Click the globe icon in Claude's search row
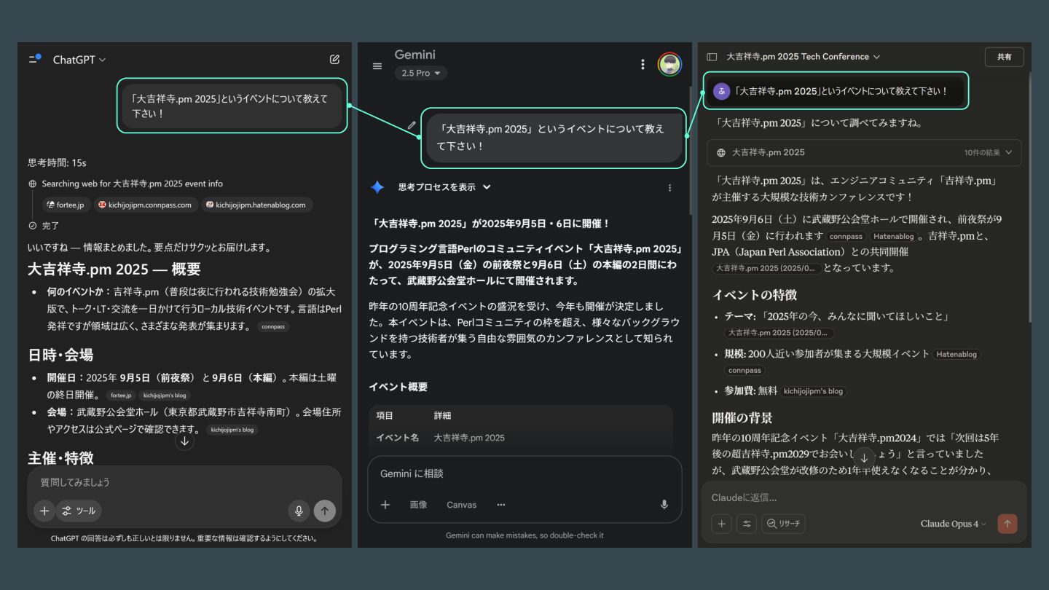1049x590 pixels. 721,153
